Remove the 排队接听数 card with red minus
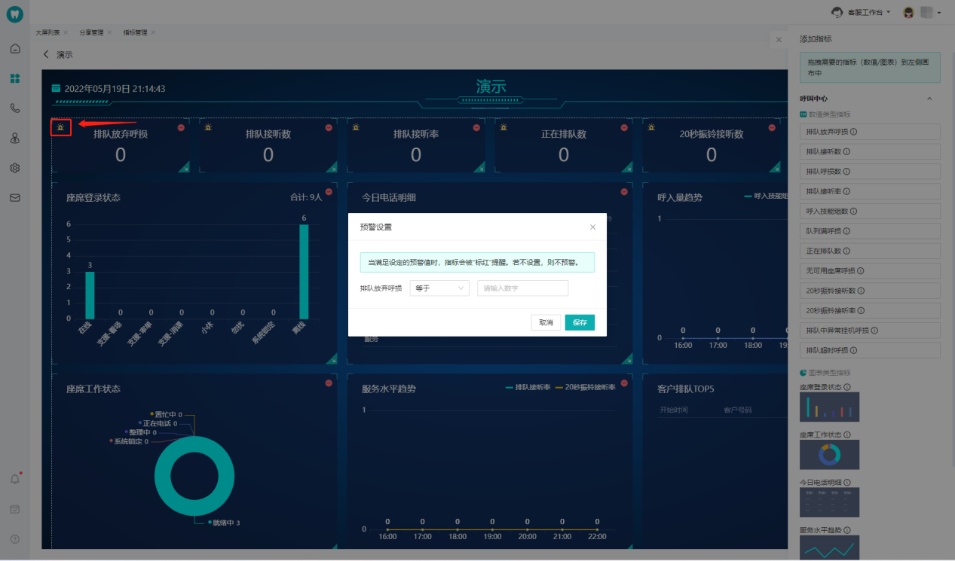Screen dimensions: 955x561 point(329,127)
